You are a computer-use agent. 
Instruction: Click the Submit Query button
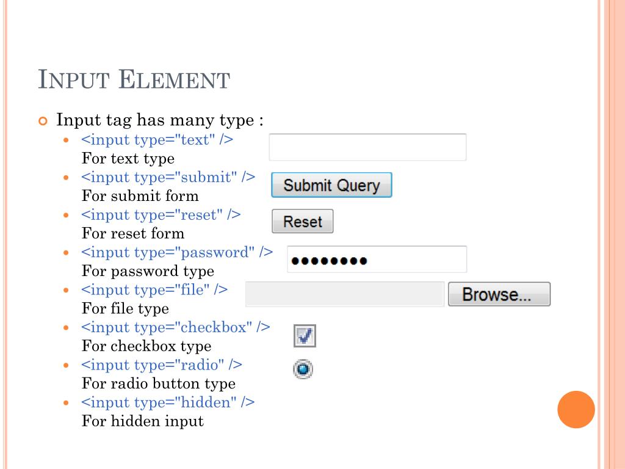coord(331,185)
